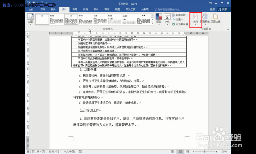Open 页面边框 page borders dialog
The height and width of the screenshot is (154, 256).
(x=215, y=18)
